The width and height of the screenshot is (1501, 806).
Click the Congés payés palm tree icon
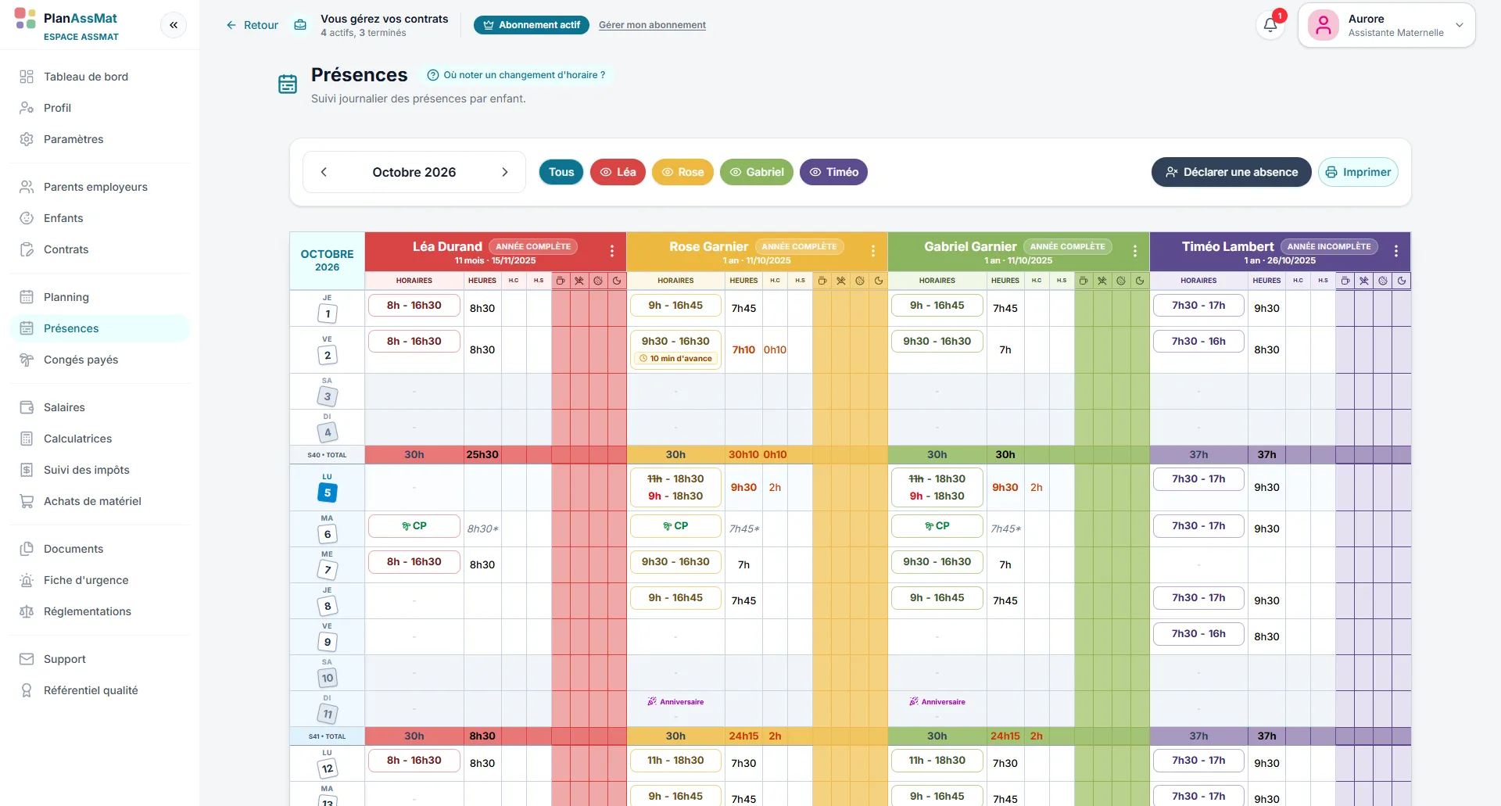coord(27,360)
